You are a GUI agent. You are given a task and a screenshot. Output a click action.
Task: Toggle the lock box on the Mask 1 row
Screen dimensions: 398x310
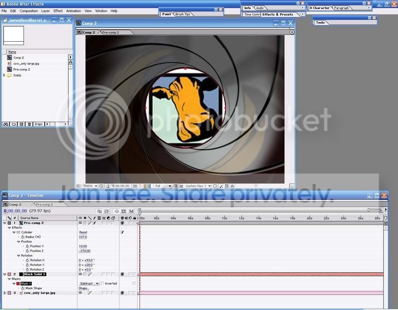point(134,284)
